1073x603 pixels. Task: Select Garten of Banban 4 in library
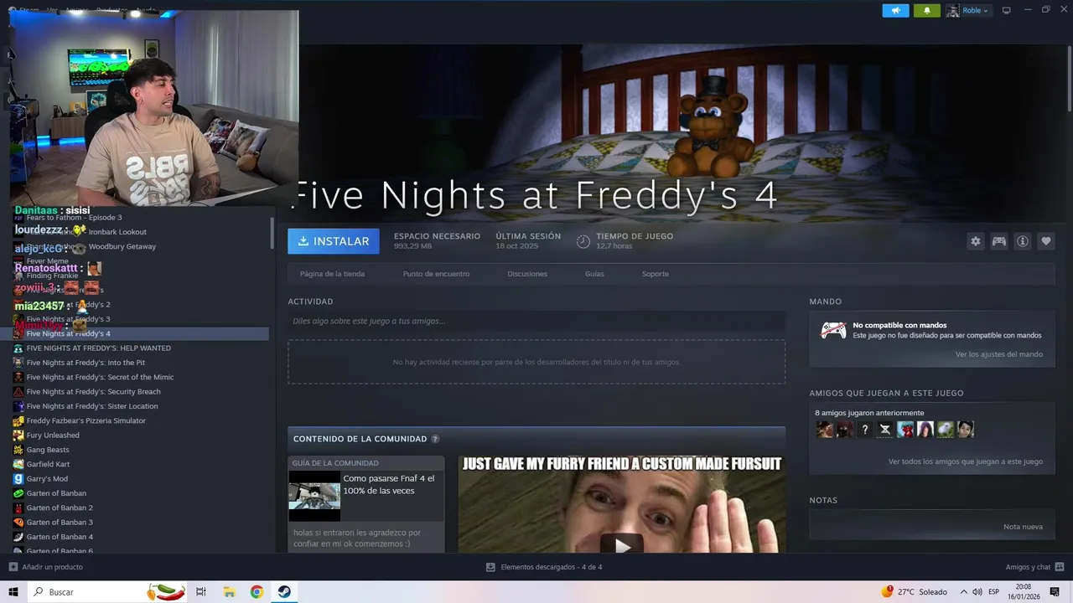pyautogui.click(x=60, y=537)
